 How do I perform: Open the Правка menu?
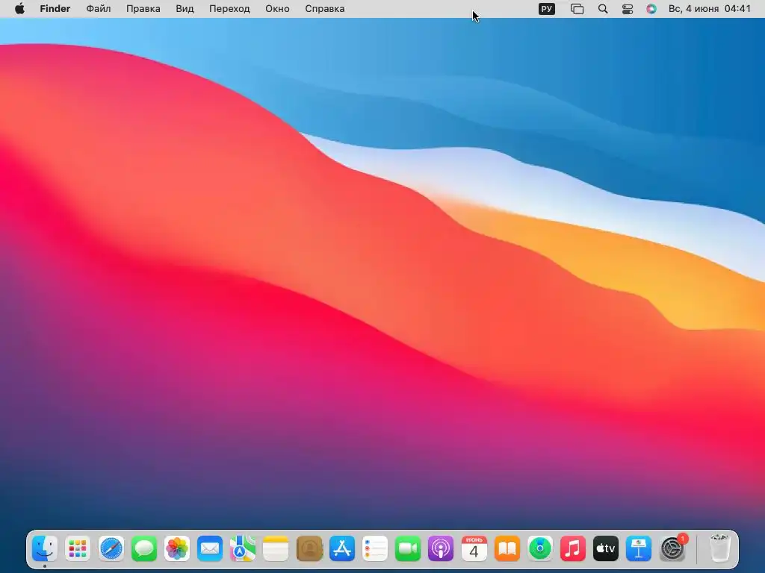[143, 9]
